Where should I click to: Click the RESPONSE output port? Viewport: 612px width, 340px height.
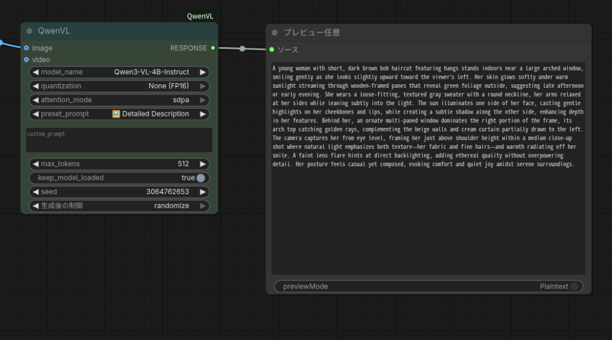pyautogui.click(x=213, y=48)
